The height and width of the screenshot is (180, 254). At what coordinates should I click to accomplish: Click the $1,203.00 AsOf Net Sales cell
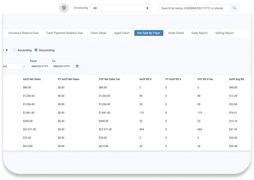29,96
